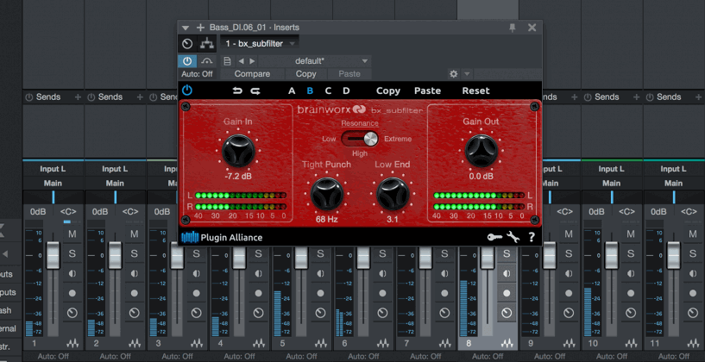Open the gear settings in Inserts header
Viewport: 705px width, 362px height.
(x=453, y=73)
